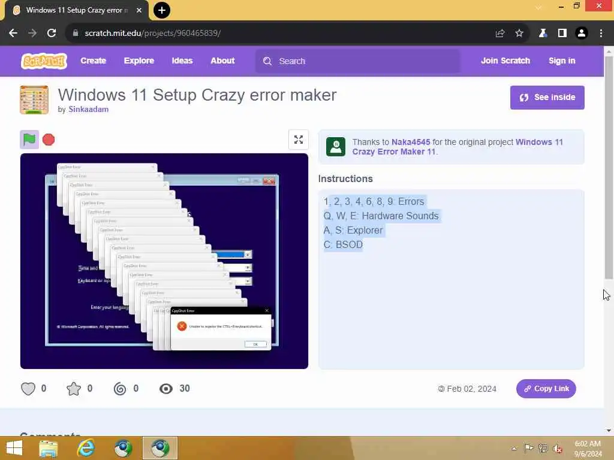Open Chrome three-dot menu
Viewport: 614px width, 460px height.
coord(601,34)
